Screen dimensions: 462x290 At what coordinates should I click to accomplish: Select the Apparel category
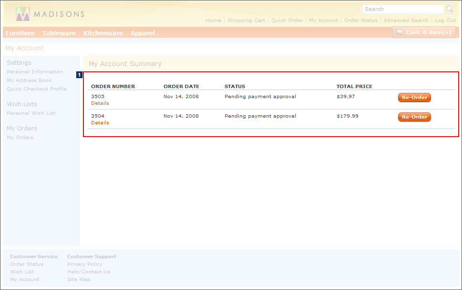143,33
